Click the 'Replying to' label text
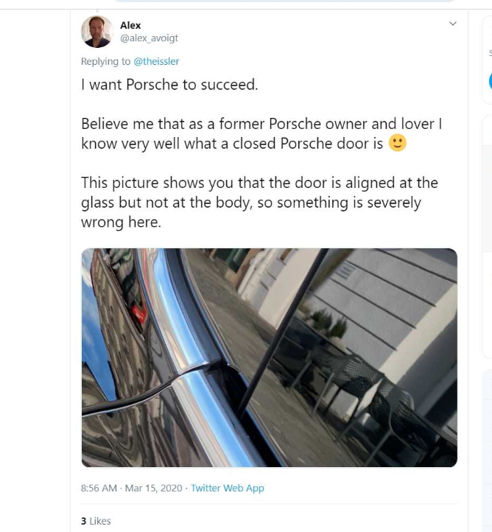492x532 pixels. point(105,62)
